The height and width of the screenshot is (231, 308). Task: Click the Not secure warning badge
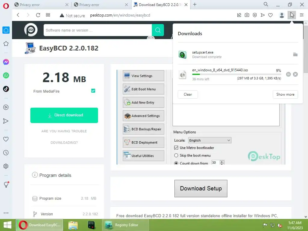pos(72,15)
